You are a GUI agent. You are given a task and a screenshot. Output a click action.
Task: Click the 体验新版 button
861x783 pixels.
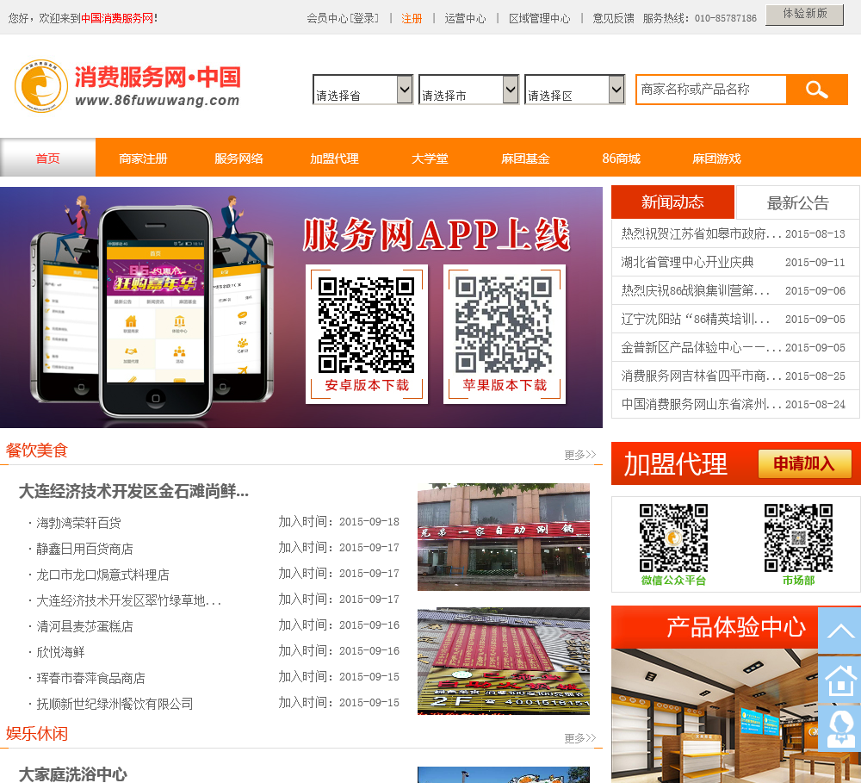804,15
